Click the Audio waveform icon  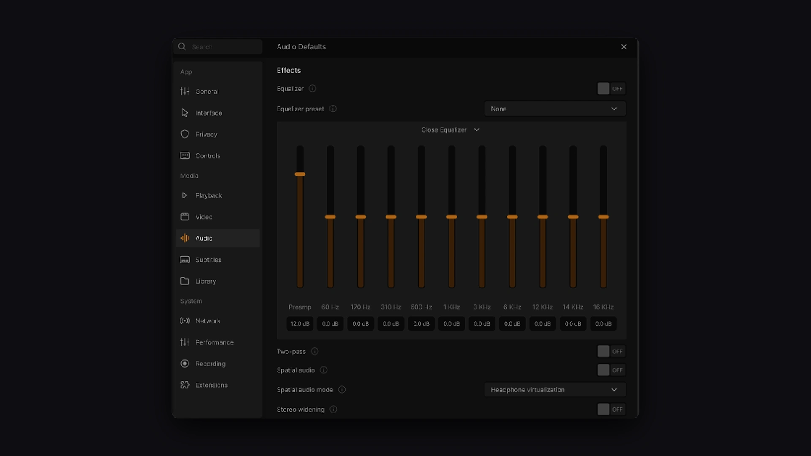tap(185, 238)
